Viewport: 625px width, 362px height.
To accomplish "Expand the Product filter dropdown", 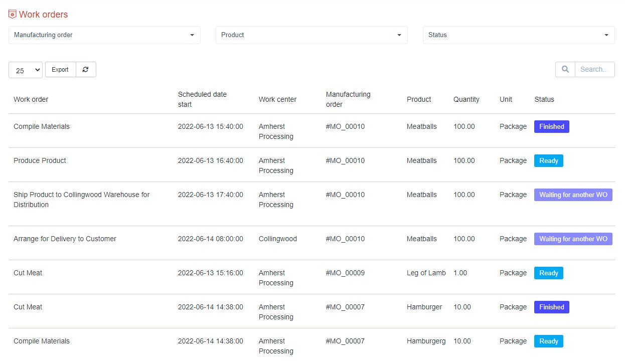I will coord(311,35).
